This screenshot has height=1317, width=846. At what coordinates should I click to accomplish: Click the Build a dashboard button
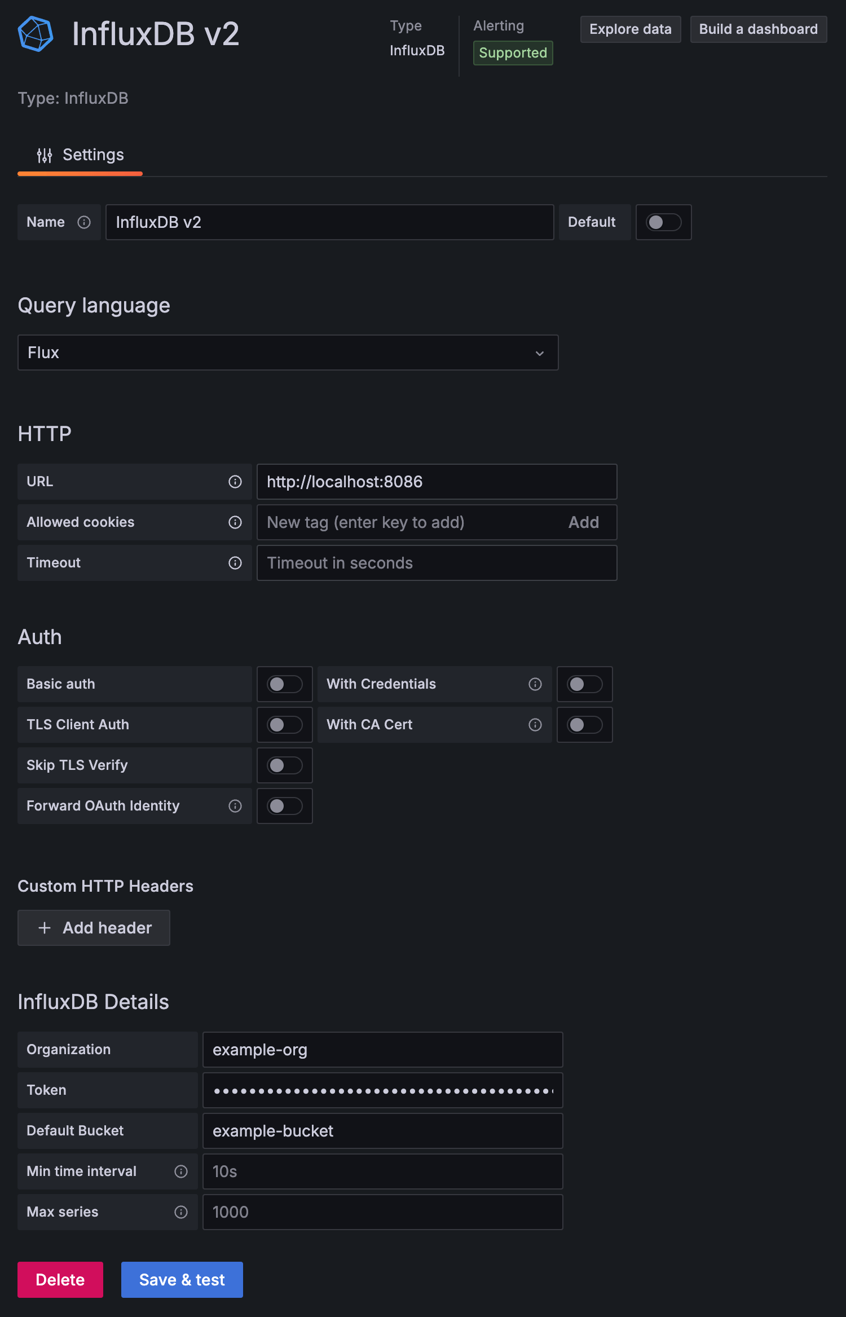[758, 29]
